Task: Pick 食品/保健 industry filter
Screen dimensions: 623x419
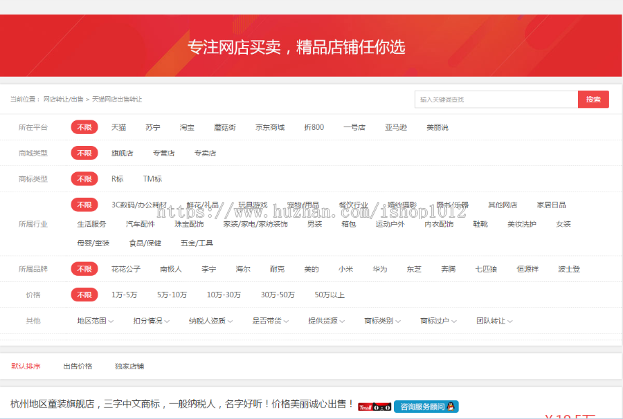Action: pos(145,243)
